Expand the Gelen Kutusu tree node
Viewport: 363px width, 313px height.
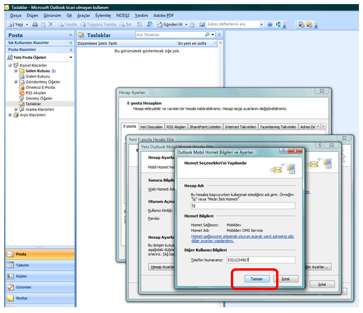16,71
